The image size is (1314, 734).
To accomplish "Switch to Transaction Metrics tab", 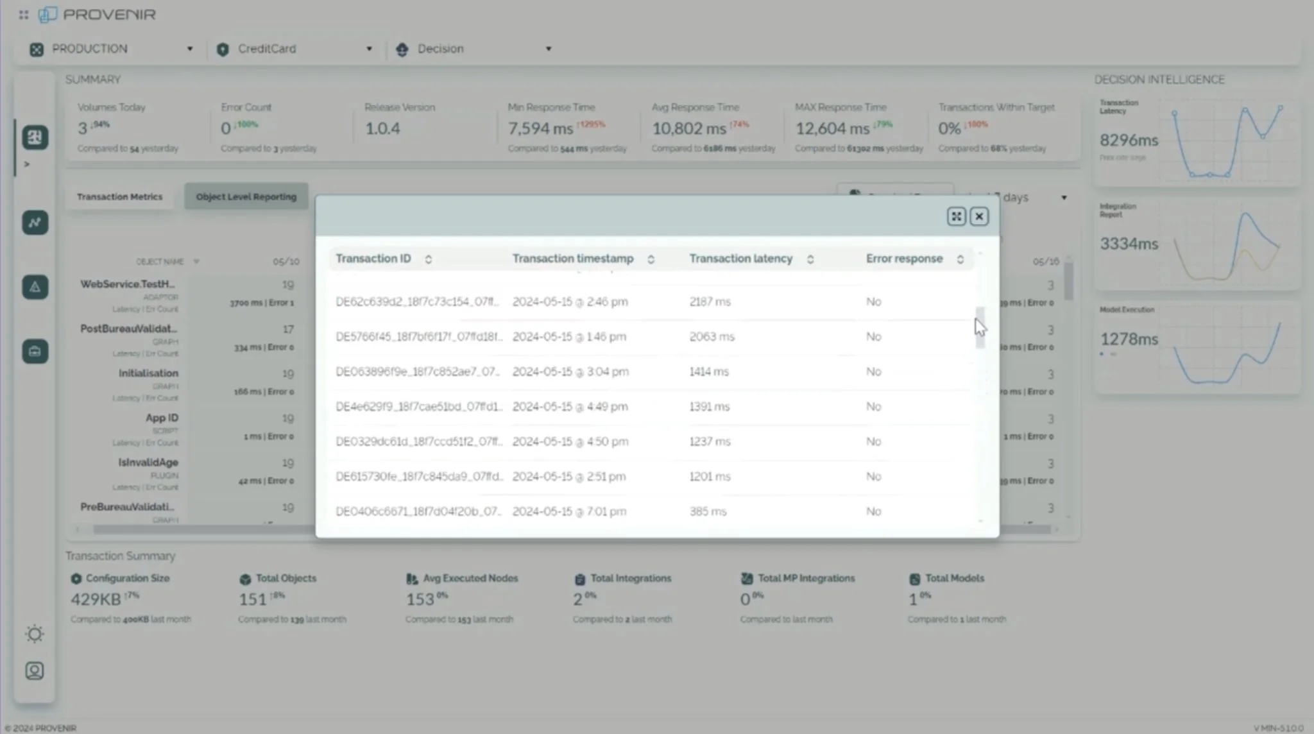I will click(120, 197).
